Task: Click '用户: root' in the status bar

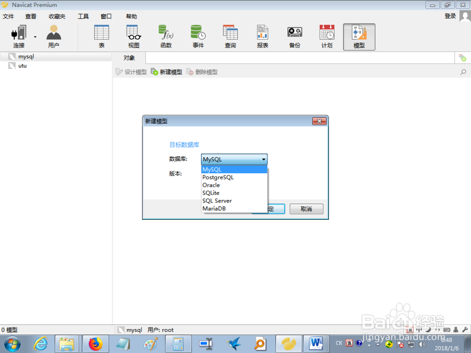Action: (x=161, y=330)
